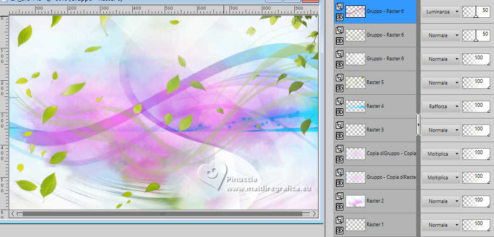Hide the selected Luminanza Gruppo - Raster 6 layer
494x237 pixels.
click(339, 18)
